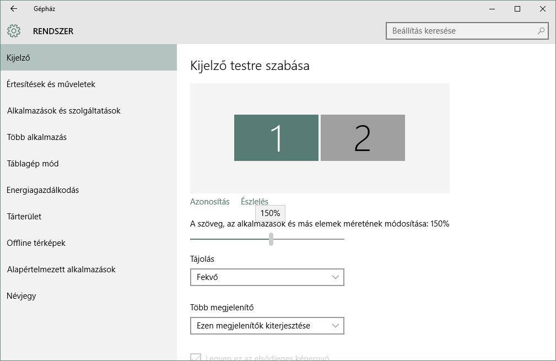
Task: Open Offline térképek settings
Action: tap(36, 243)
